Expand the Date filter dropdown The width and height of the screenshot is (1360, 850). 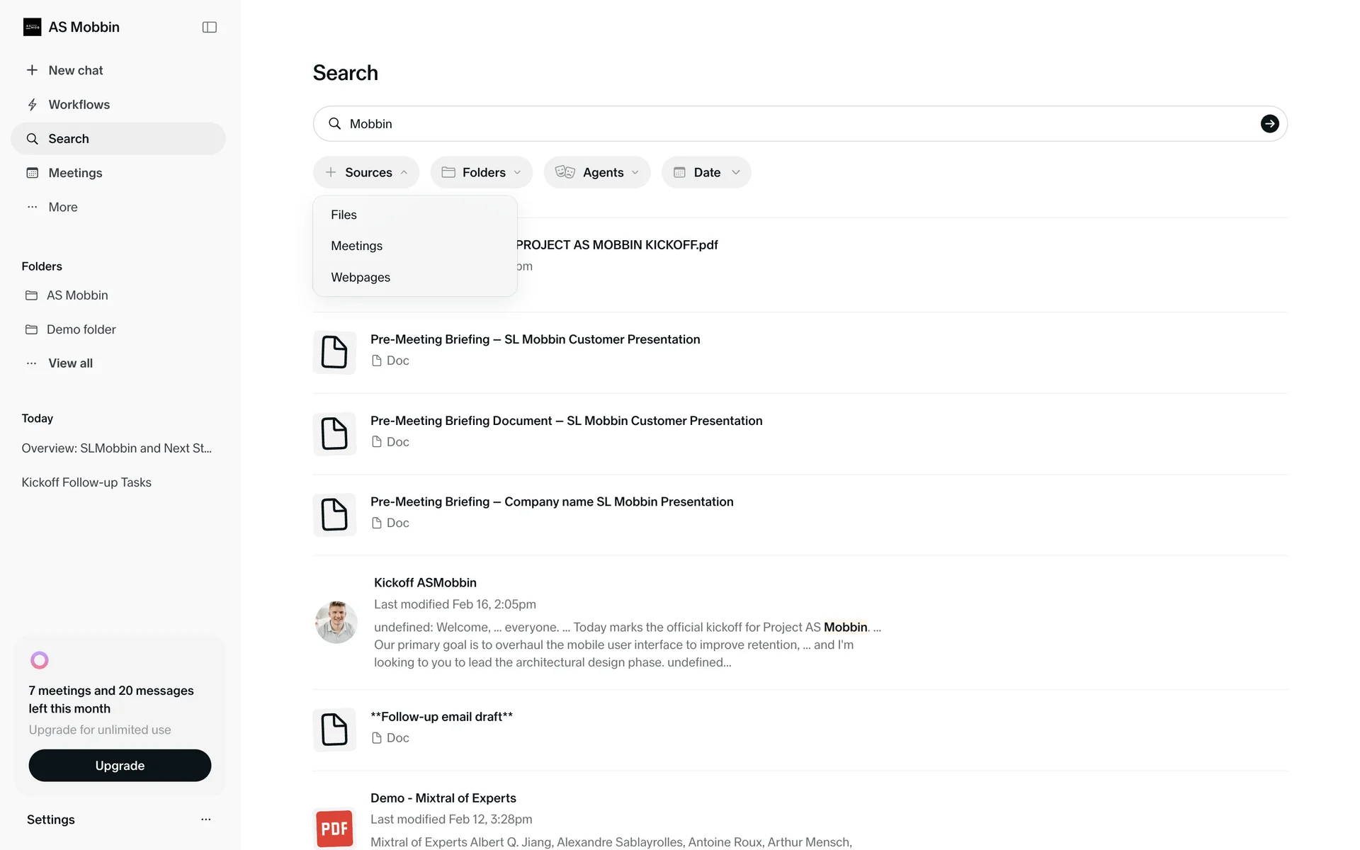(x=706, y=172)
